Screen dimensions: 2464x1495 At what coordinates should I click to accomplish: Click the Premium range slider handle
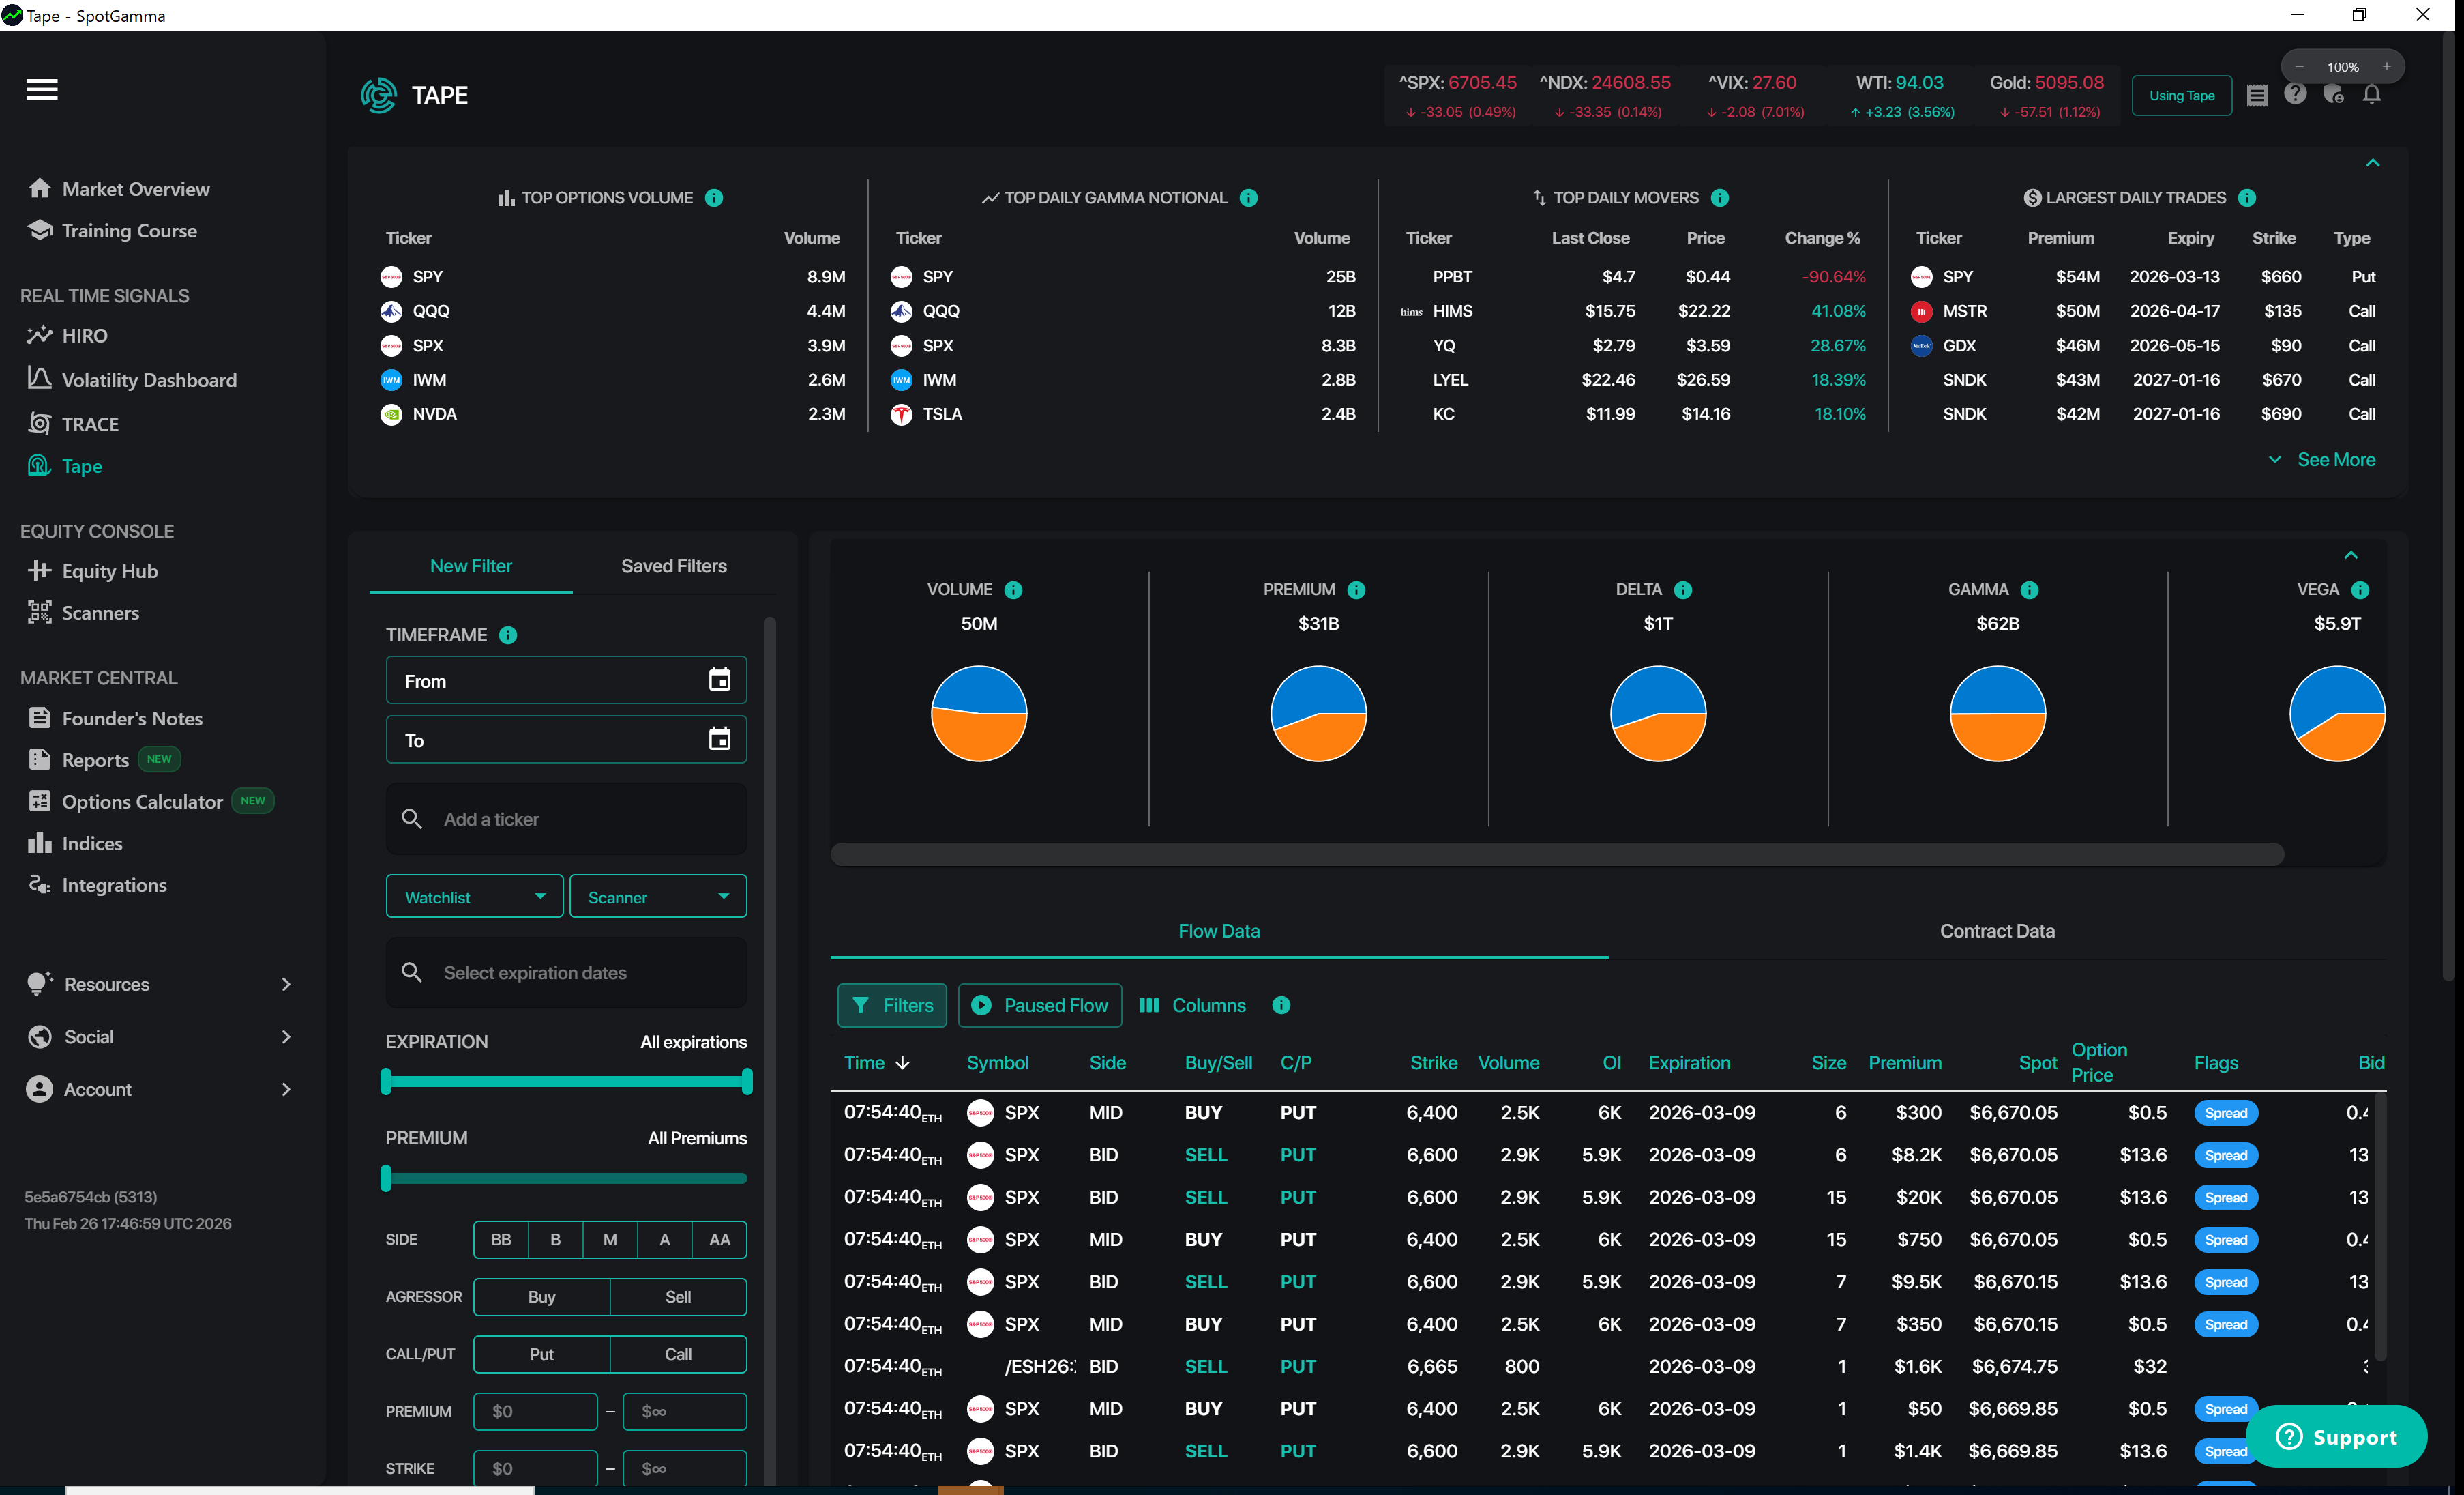coord(386,1179)
